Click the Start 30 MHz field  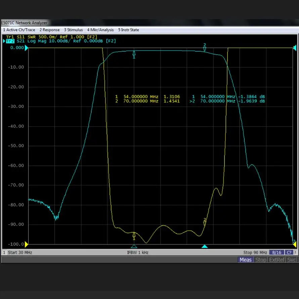click(19, 252)
